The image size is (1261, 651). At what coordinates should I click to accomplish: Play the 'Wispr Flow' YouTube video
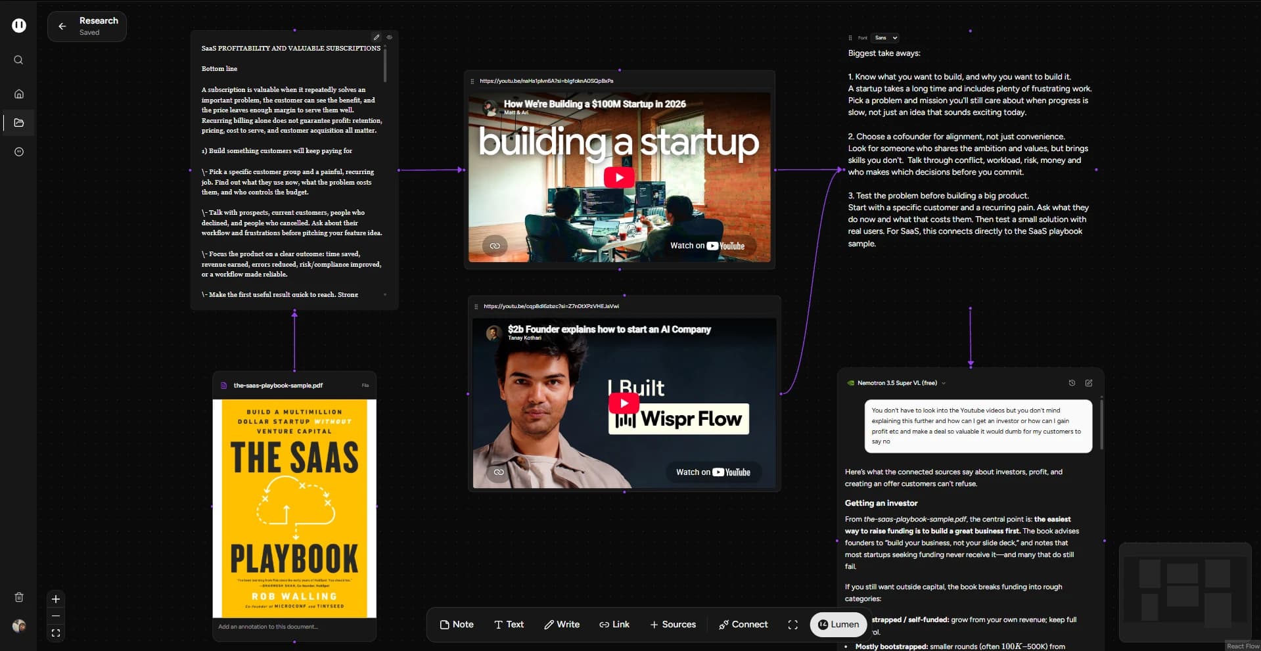(624, 403)
